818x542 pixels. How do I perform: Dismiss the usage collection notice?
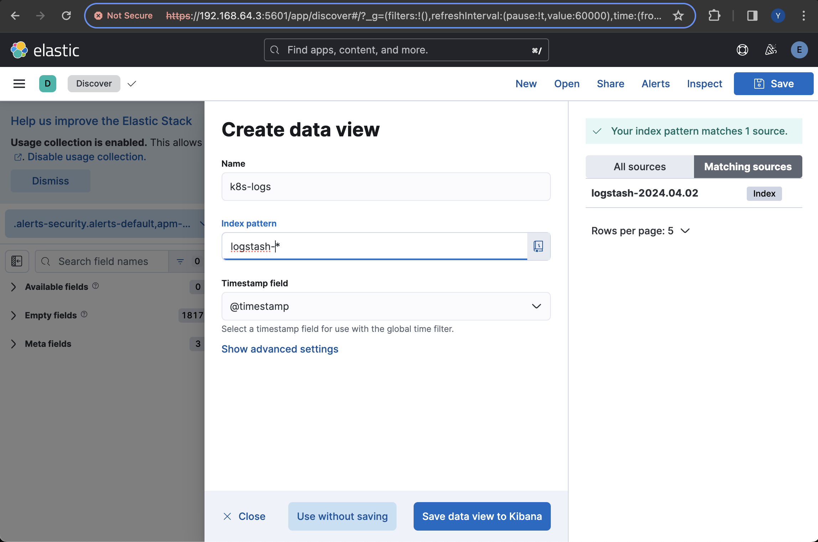click(x=51, y=181)
